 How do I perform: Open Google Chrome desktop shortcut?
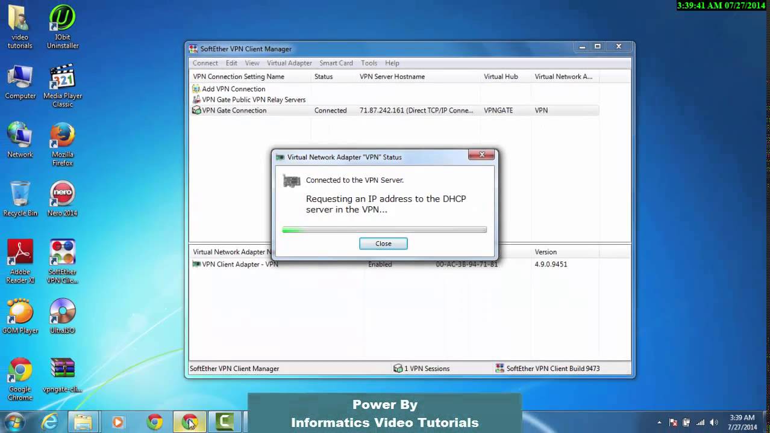click(x=20, y=379)
